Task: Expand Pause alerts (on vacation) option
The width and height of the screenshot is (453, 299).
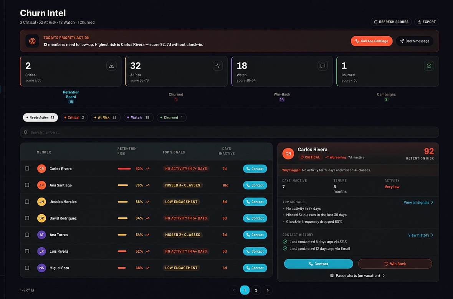Action: pyautogui.click(x=358, y=276)
